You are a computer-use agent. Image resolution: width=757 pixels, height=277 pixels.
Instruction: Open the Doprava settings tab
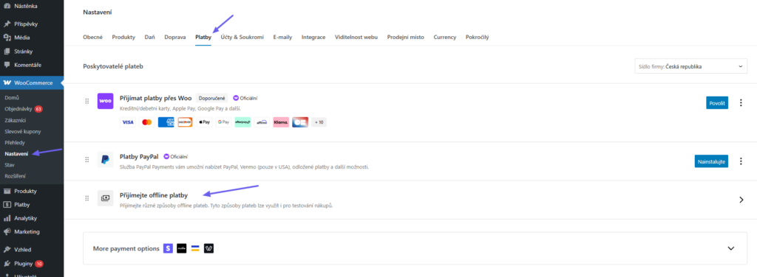pos(174,37)
